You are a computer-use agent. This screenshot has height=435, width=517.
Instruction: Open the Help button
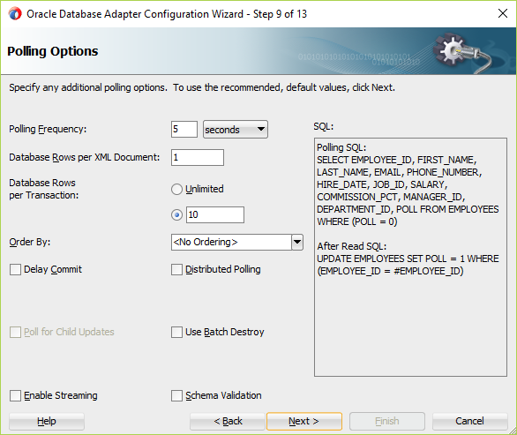[47, 421]
